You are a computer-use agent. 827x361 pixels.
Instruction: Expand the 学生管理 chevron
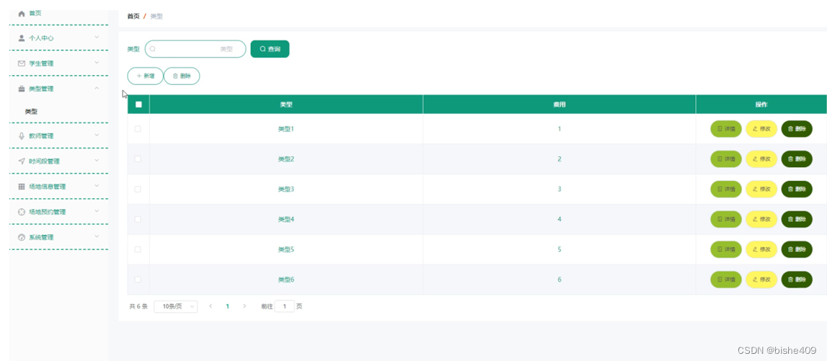97,62
